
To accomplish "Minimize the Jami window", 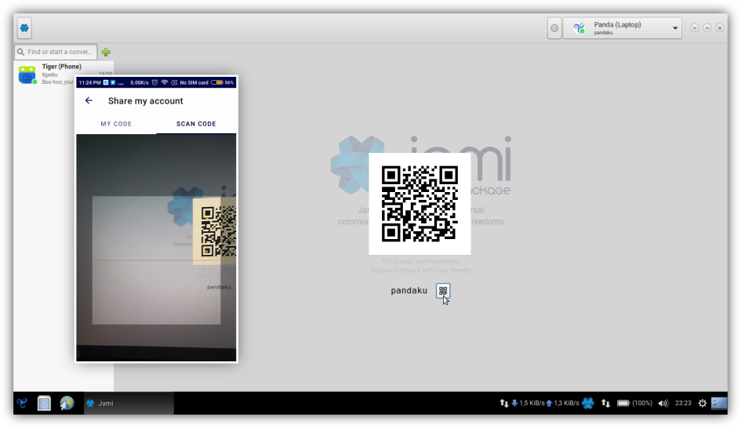I will (694, 28).
